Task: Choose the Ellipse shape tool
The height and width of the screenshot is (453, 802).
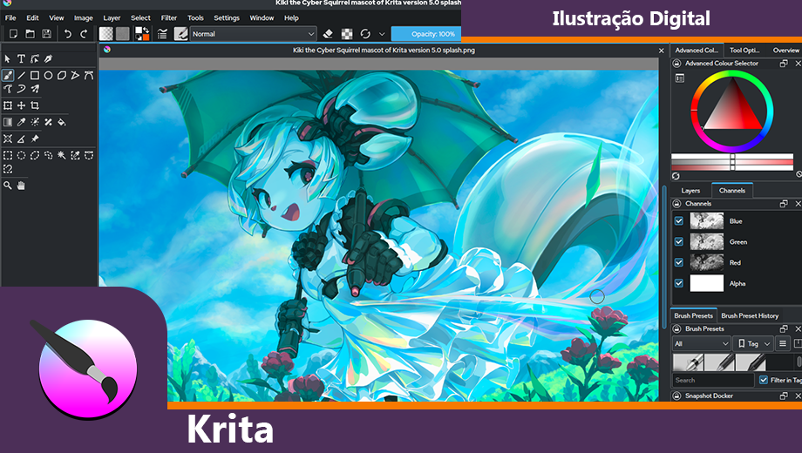Action: [48, 75]
